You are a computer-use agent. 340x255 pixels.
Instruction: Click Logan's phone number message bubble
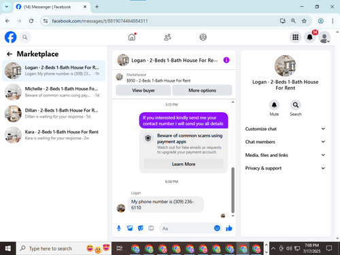tap(165, 204)
